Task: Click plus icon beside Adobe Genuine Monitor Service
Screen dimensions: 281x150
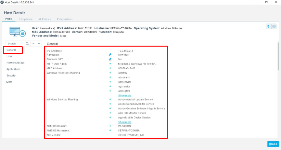Action: pos(110,104)
